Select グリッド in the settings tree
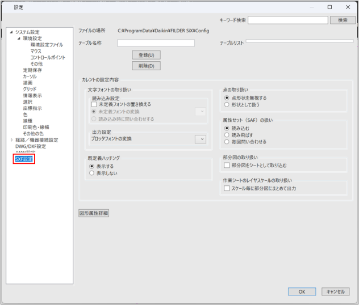This screenshot has width=359, height=305. coord(30,89)
